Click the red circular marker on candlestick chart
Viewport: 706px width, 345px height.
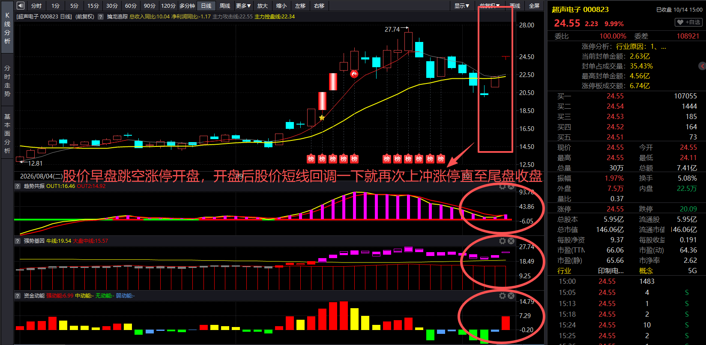point(354,74)
